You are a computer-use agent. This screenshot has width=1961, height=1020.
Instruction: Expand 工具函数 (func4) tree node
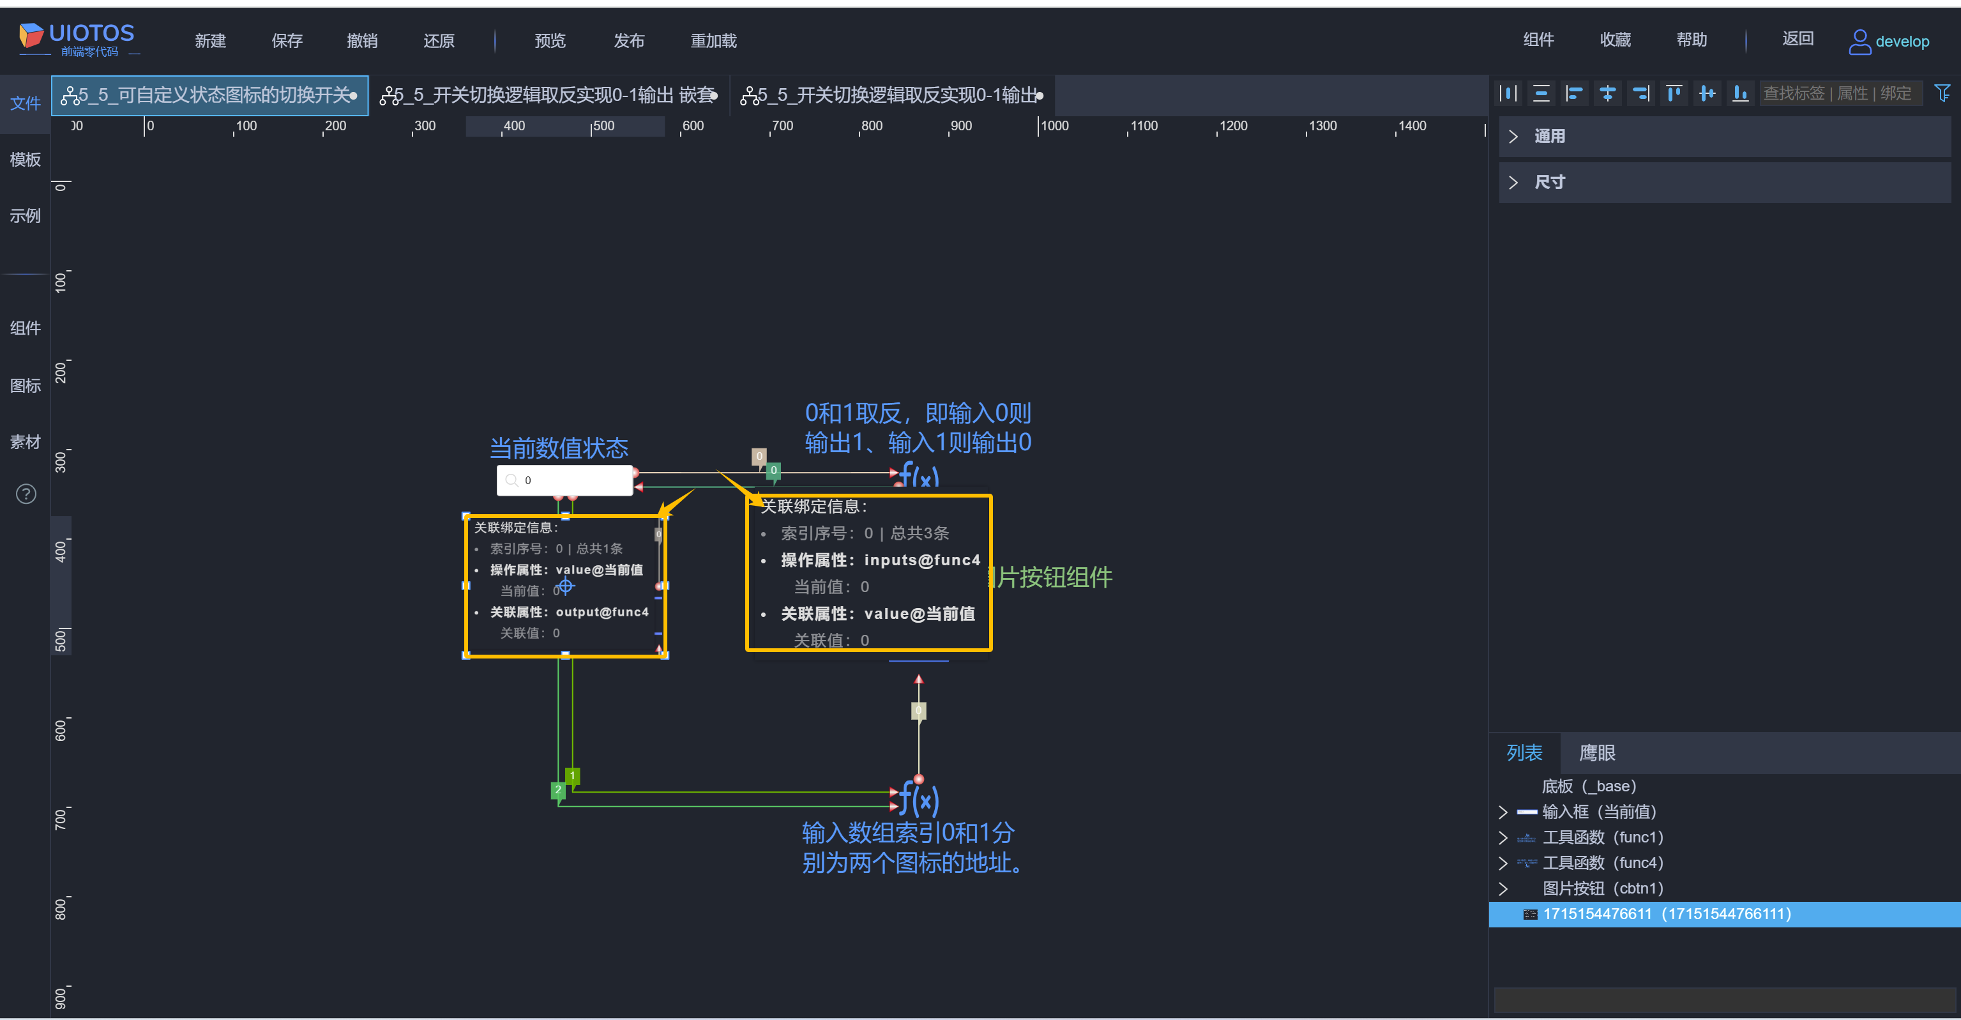[x=1503, y=862]
